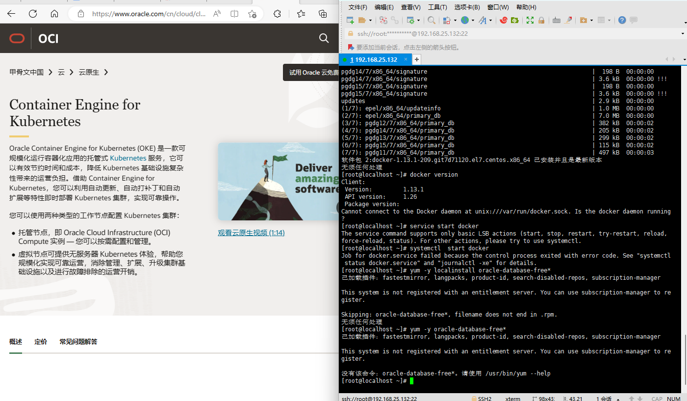Open the 窗口(W) menu in Xshell
Image resolution: width=687 pixels, height=401 pixels.
tap(498, 7)
